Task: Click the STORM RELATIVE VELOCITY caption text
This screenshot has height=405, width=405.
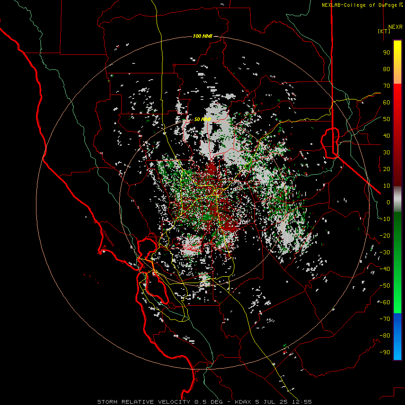Action: [x=144, y=402]
